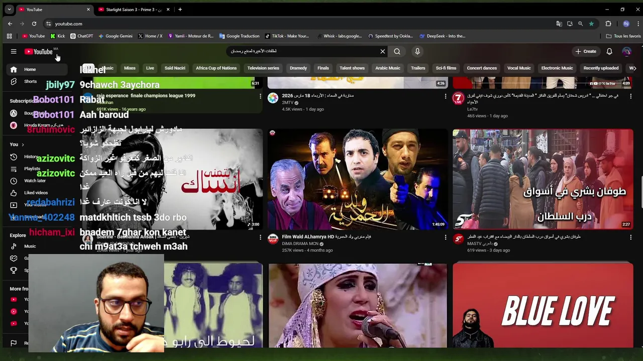Viewport: 643px width, 361px height.
Task: Select the Arabic Music chip
Action: click(388, 68)
